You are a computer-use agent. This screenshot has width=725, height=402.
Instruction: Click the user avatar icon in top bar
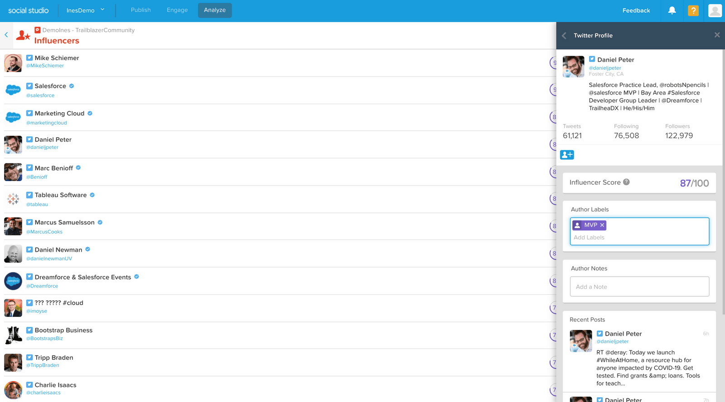coord(715,10)
